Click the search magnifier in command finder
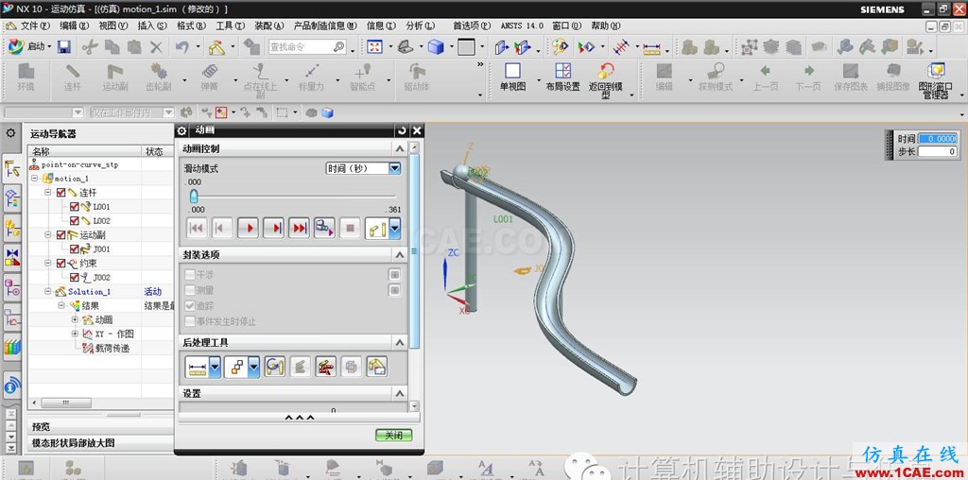 (338, 47)
